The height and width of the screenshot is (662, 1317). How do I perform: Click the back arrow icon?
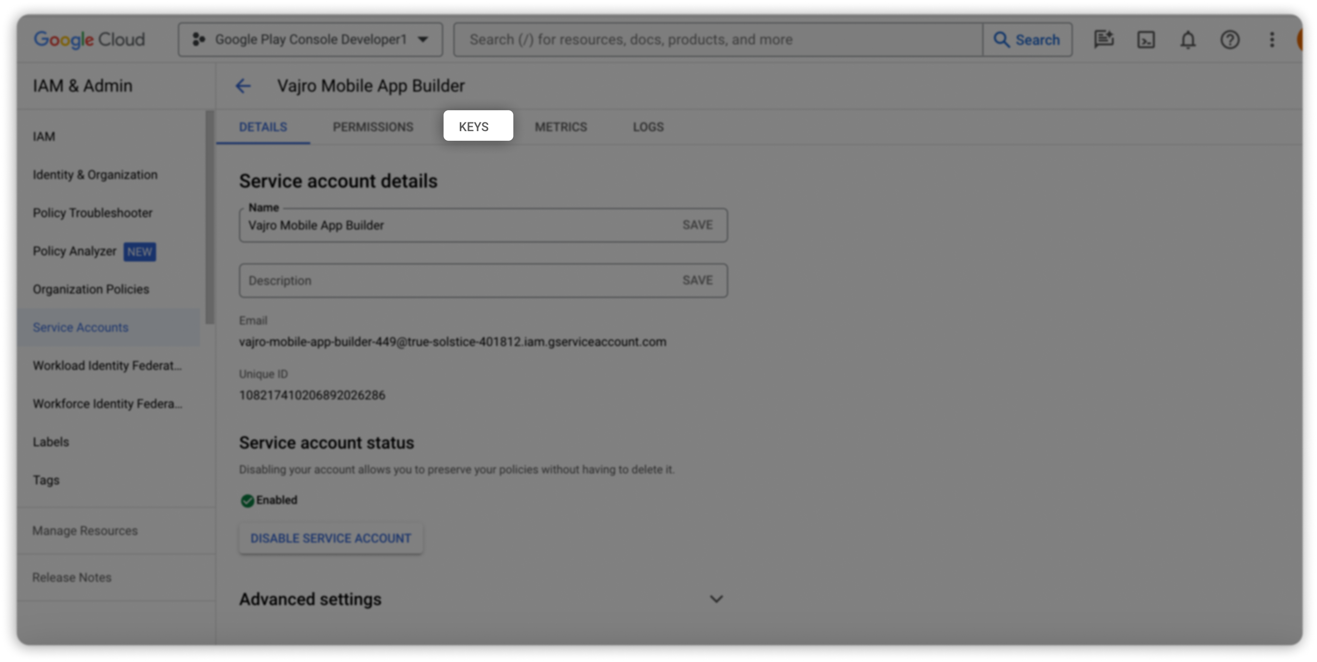[x=243, y=86]
